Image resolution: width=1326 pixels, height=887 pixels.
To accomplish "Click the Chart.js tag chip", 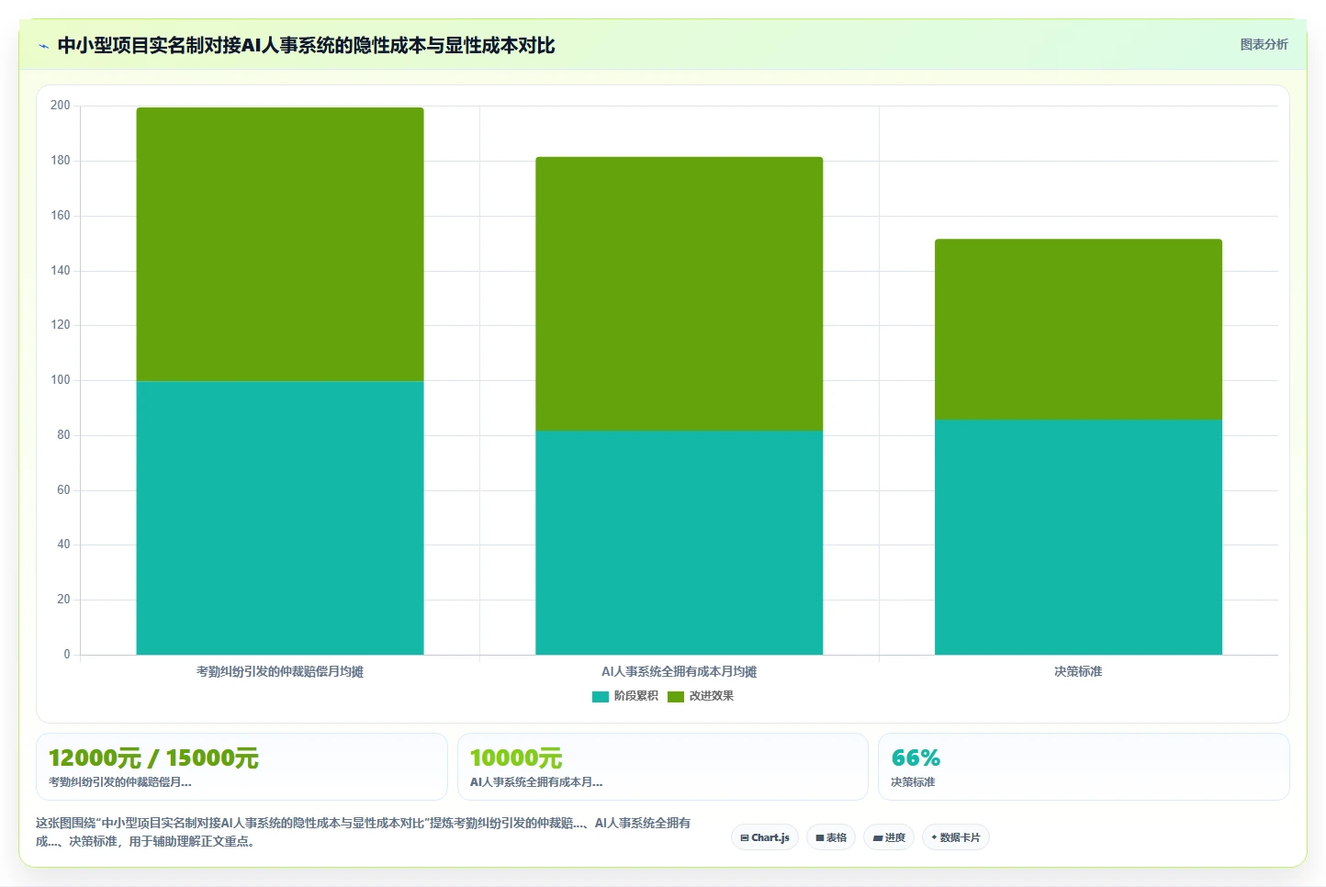I will 765,837.
